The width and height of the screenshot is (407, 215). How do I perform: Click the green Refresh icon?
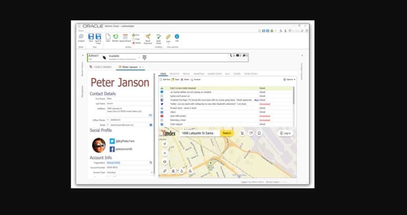(x=116, y=37)
